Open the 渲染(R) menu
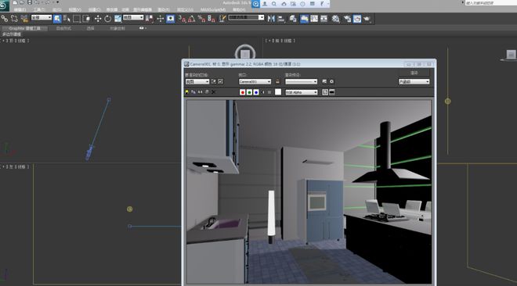The height and width of the screenshot is (286, 517). tap(164, 9)
